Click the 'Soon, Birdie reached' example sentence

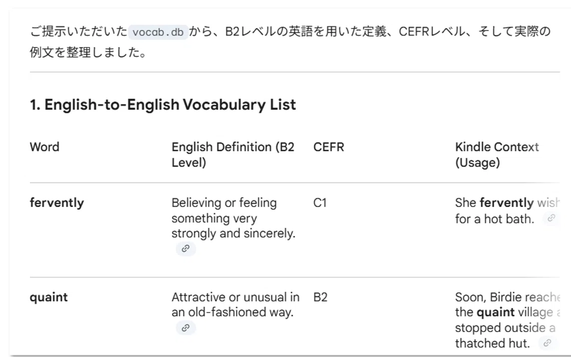pyautogui.click(x=507, y=320)
